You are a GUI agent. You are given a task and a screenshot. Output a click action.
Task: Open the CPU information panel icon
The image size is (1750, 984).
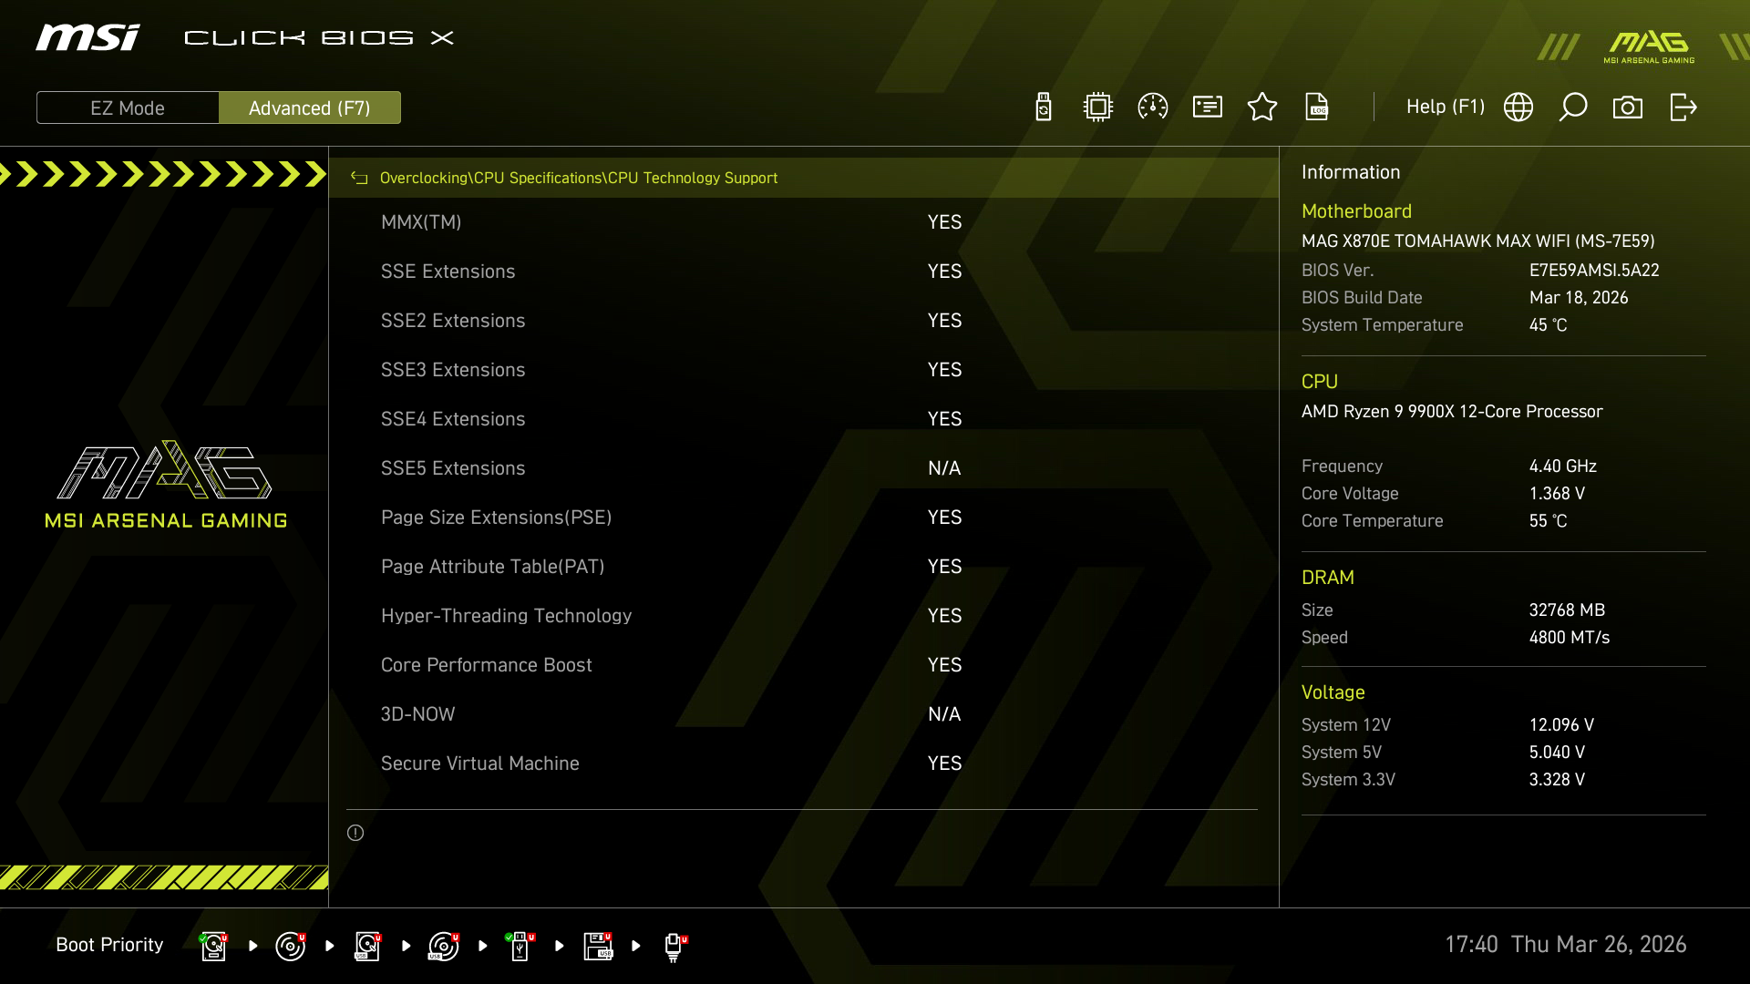point(1097,107)
